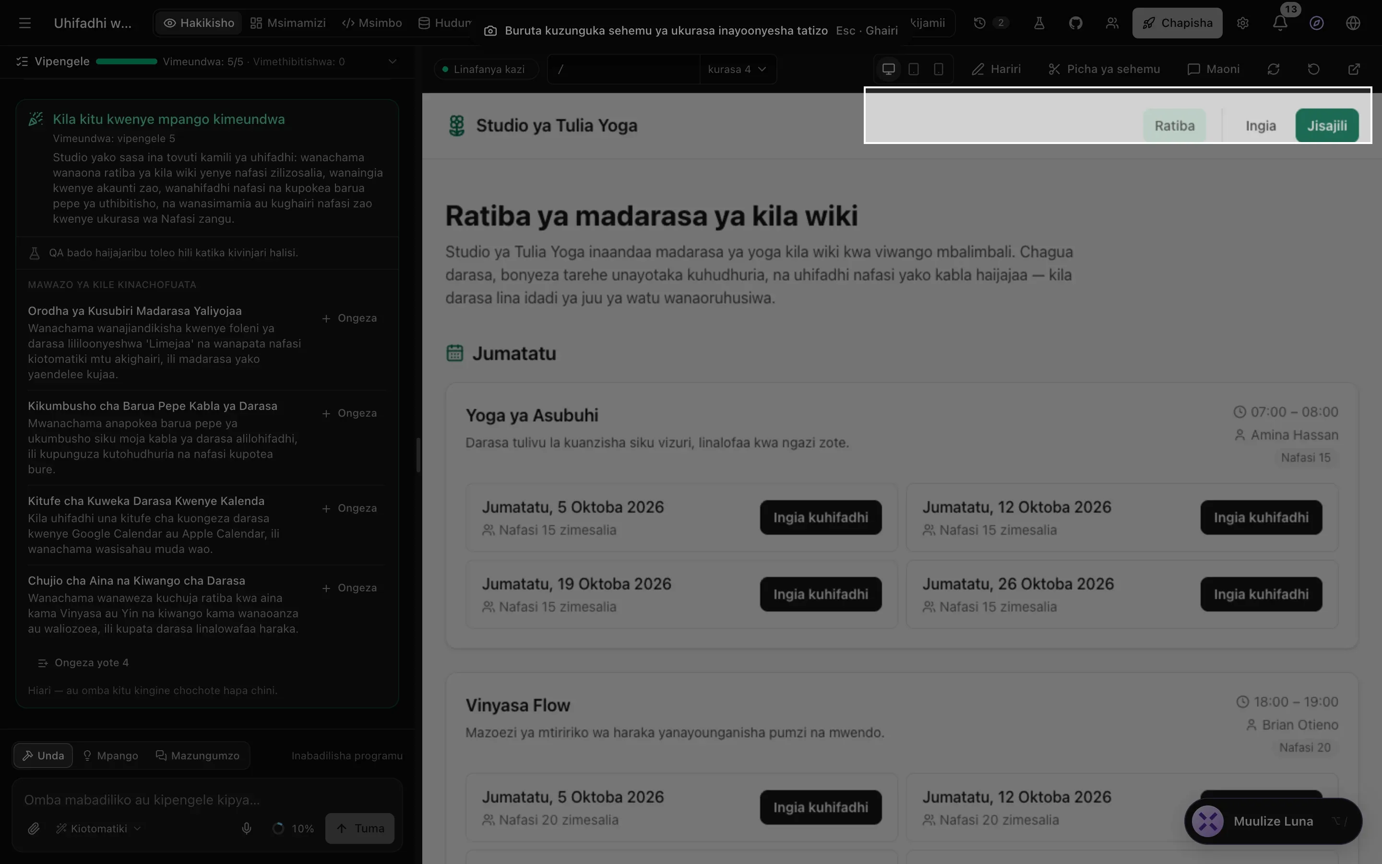Click the Omba mabadiliko prompt input

coord(207,799)
